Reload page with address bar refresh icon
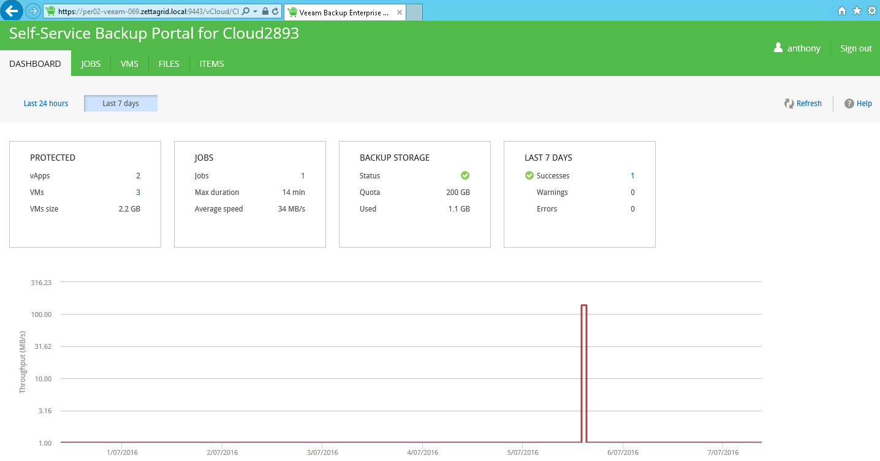Screen dimensions: 880x461 [275, 11]
